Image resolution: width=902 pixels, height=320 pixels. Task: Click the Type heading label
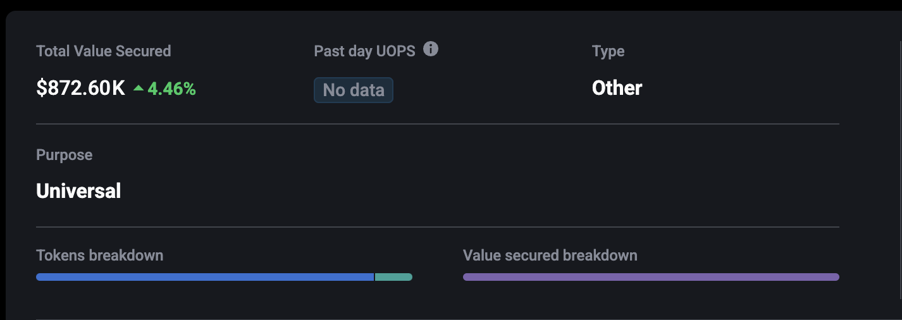pos(608,51)
